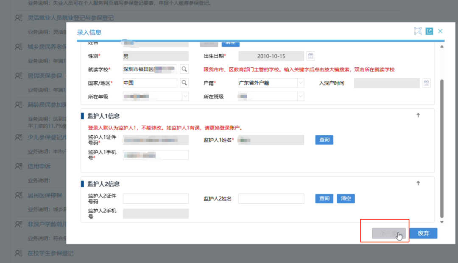Image resolution: width=458 pixels, height=263 pixels.
Task: Close the 录入信息 dialog
Action: 440,31
